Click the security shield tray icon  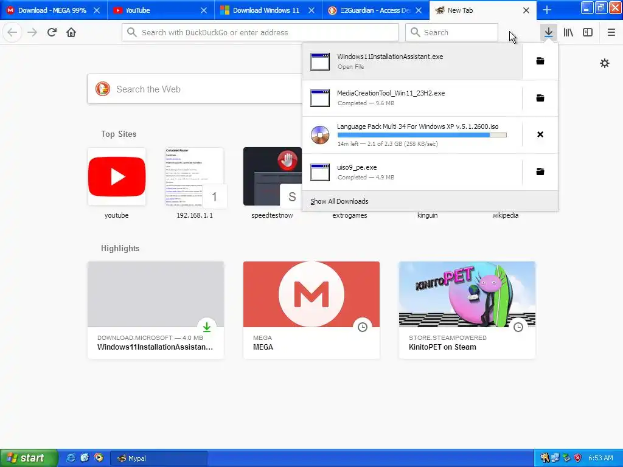578,458
